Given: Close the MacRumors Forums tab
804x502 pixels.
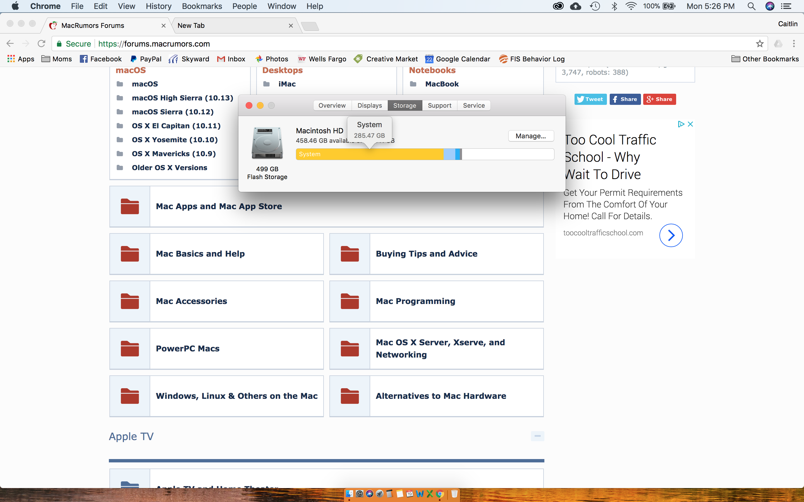Looking at the screenshot, I should pos(164,26).
